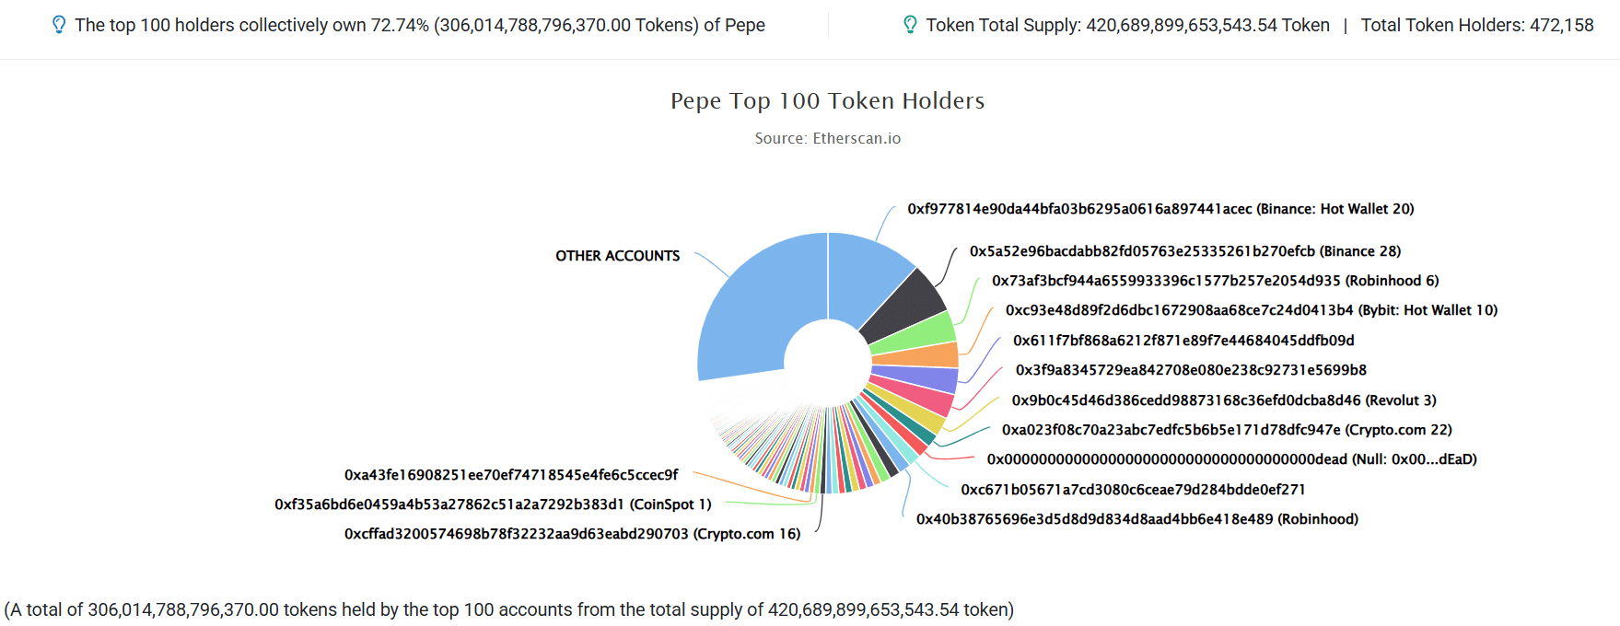Select the Null 0x00...dEaD address label

1231,459
